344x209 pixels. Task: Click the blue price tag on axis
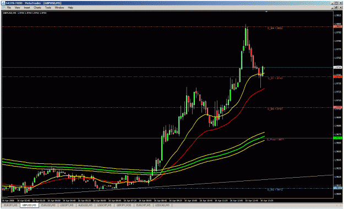click(x=338, y=188)
